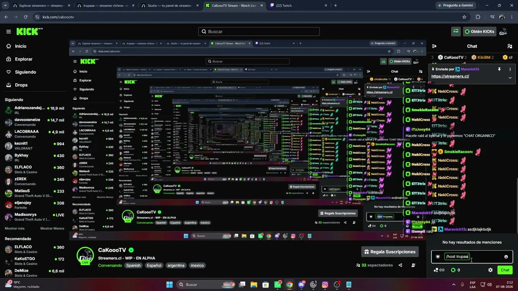Expand the pinned message chevron
The height and width of the screenshot is (291, 518).
pos(510,78)
